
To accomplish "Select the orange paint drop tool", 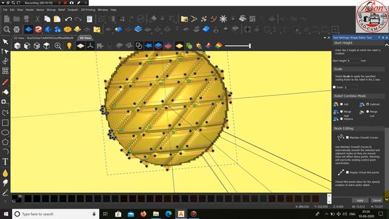I will coord(5,173).
